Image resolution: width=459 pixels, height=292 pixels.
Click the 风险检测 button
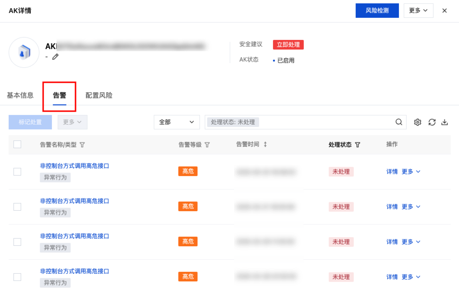click(377, 11)
